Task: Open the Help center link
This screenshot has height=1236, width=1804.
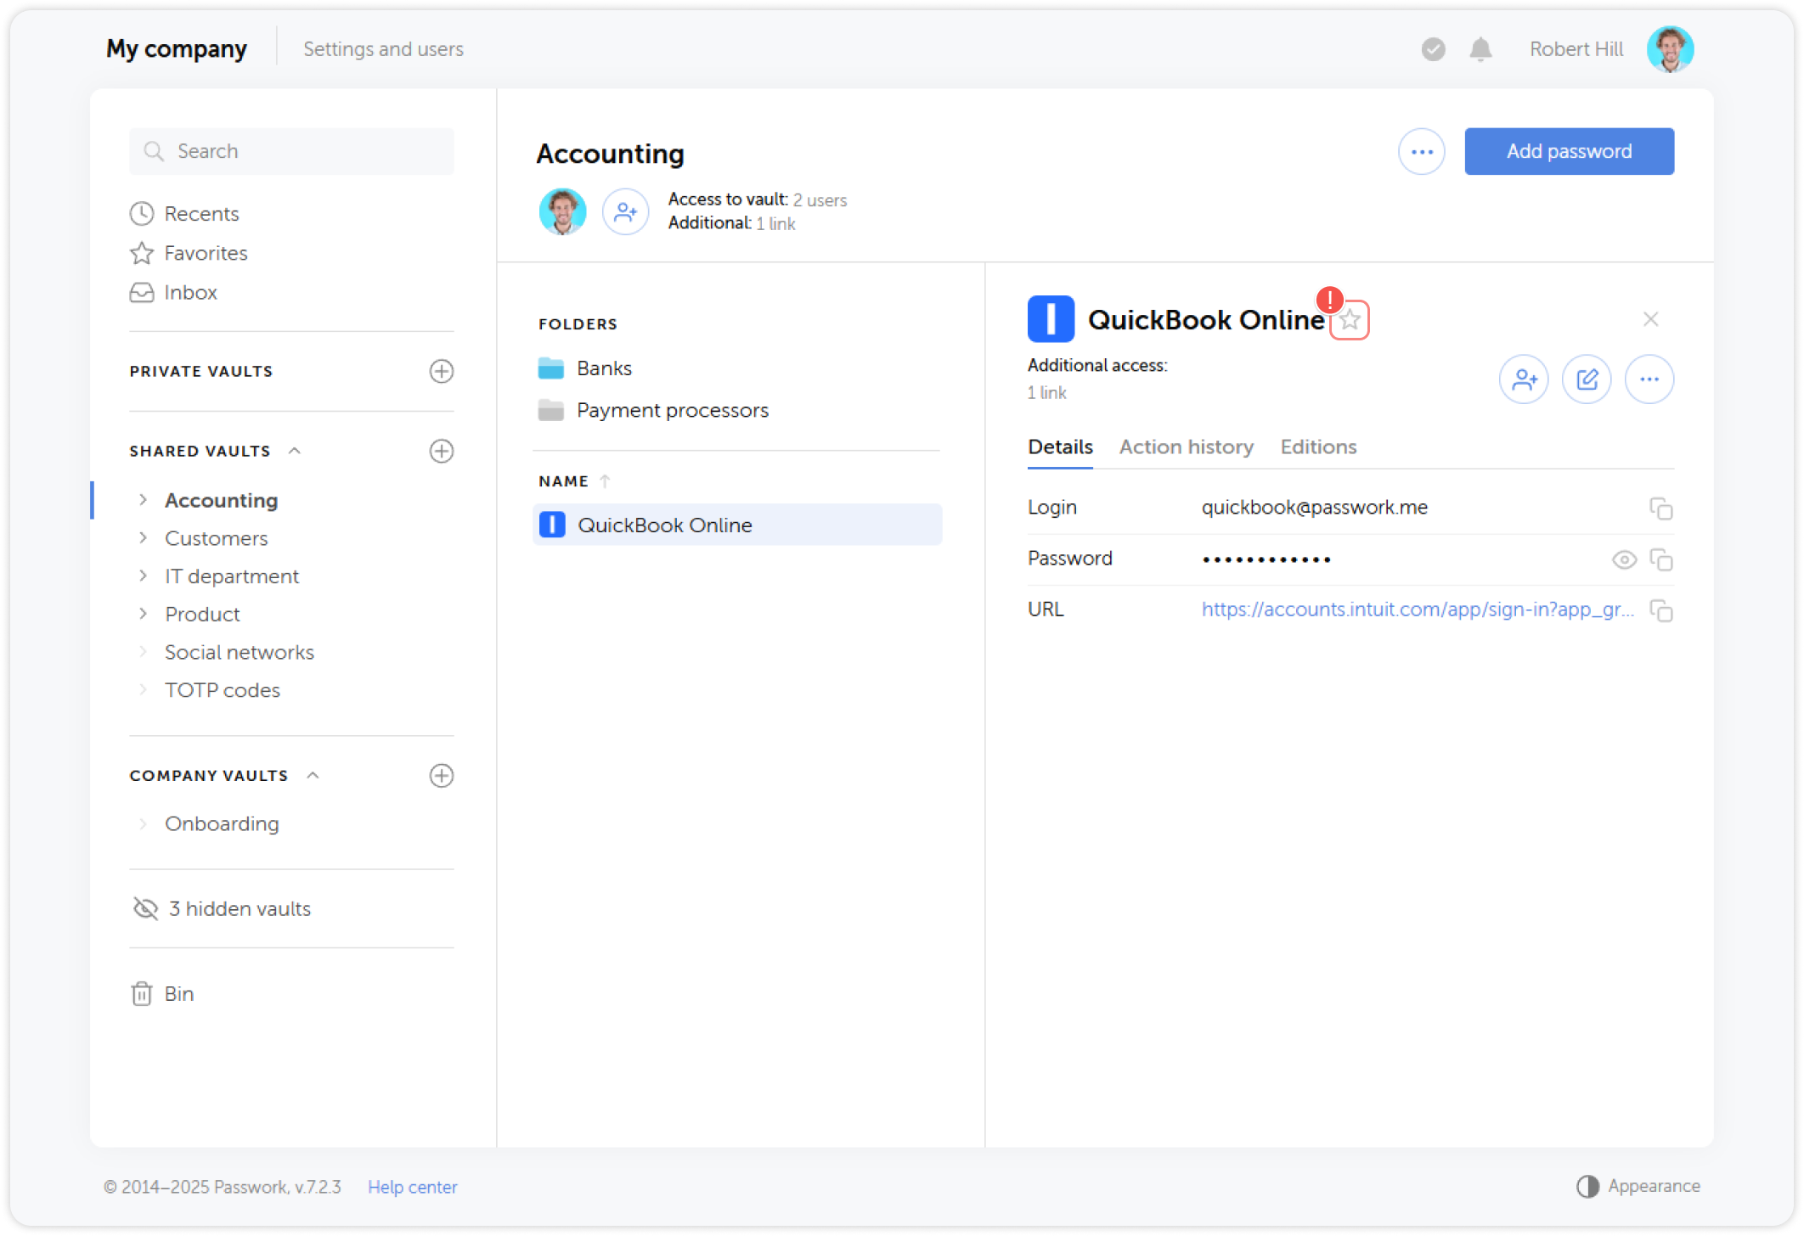Action: (x=412, y=1187)
